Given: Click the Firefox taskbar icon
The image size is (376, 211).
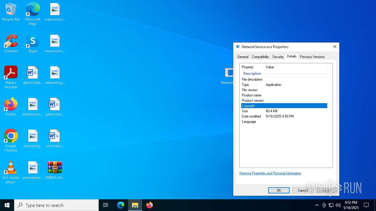Looking at the screenshot, I should pyautogui.click(x=150, y=205).
